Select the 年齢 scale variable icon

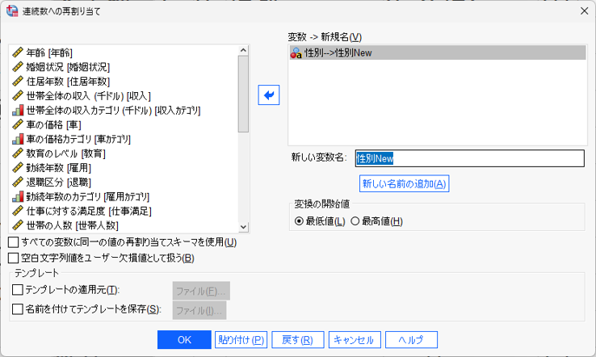(x=18, y=52)
